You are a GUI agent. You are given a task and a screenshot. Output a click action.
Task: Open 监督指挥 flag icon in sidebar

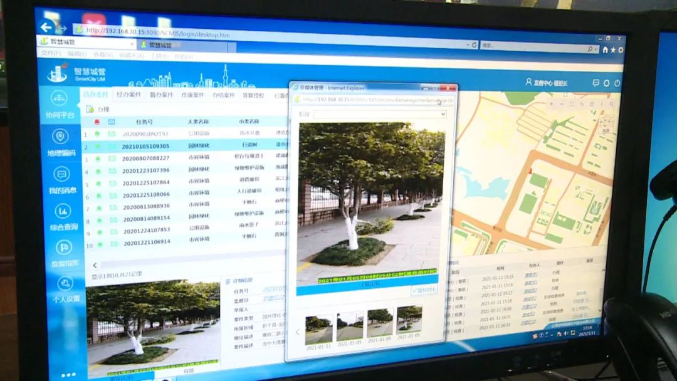(x=65, y=248)
